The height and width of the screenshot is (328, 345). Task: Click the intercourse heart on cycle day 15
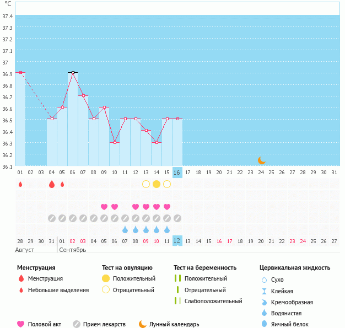point(167,207)
